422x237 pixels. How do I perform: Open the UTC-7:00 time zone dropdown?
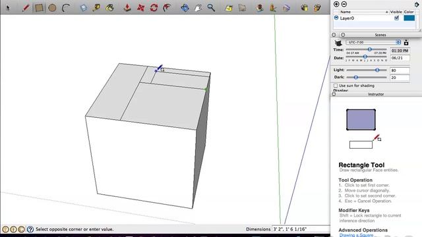coord(373,42)
